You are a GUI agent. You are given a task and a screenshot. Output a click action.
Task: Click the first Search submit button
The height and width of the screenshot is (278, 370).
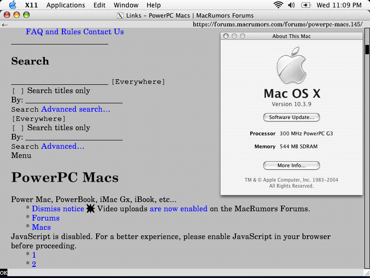(25, 109)
